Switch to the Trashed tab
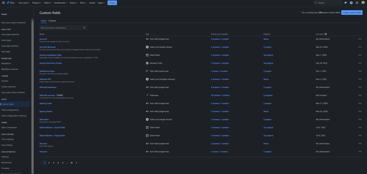The height and width of the screenshot is (174, 367). (x=52, y=21)
